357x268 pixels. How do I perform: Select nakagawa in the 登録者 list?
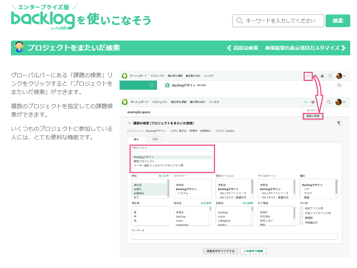224,221
